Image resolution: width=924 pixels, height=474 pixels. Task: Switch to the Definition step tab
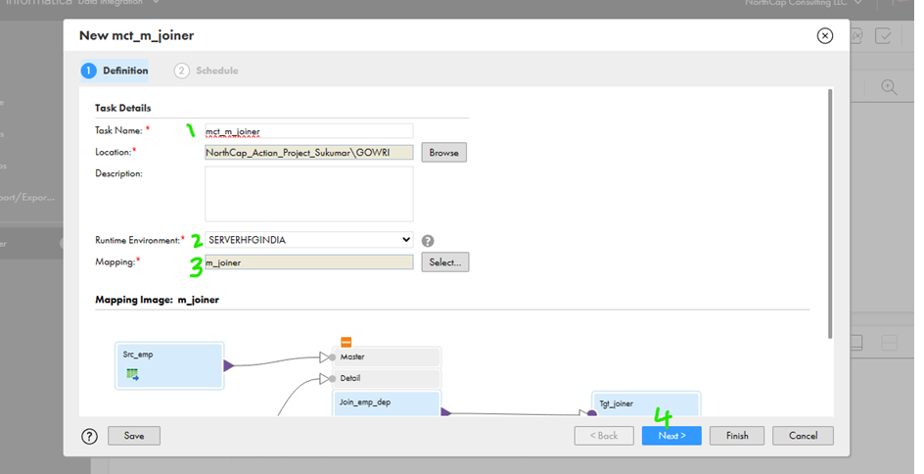[x=115, y=71]
